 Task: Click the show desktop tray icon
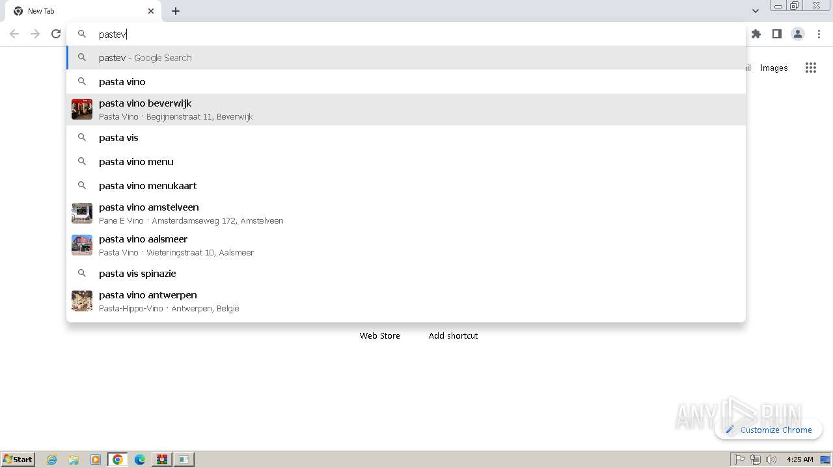click(825, 460)
